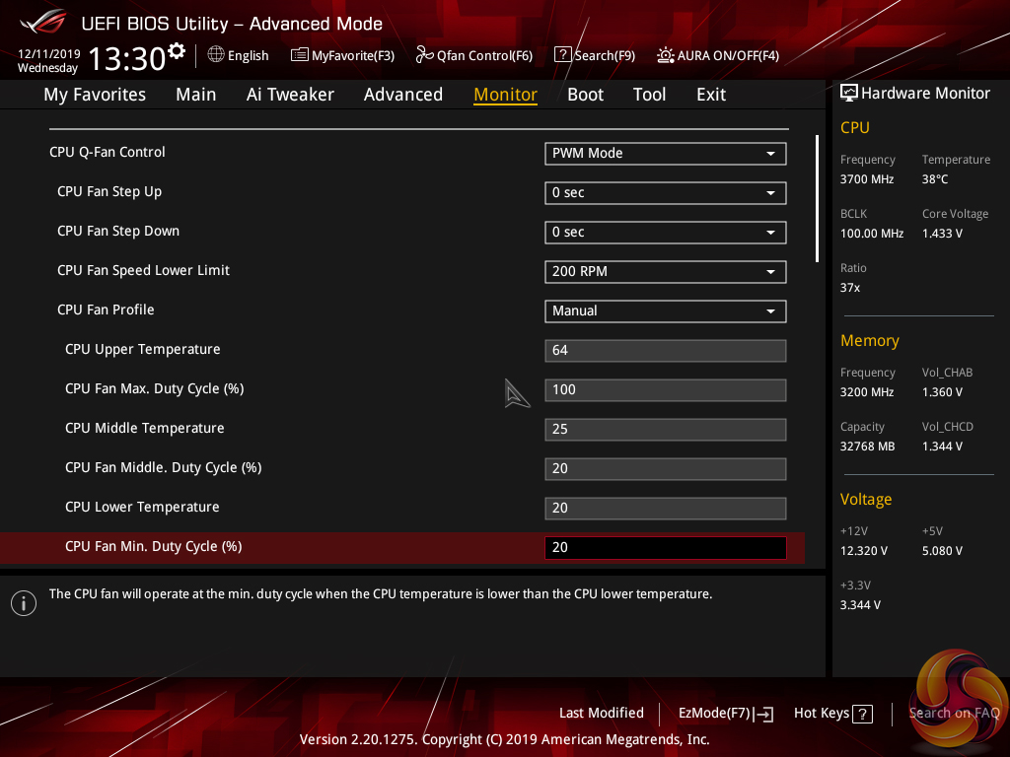Select the CPU Upper Temperature label

point(142,350)
